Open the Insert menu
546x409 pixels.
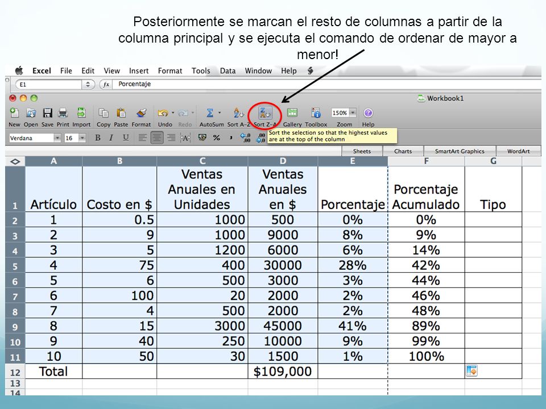139,70
